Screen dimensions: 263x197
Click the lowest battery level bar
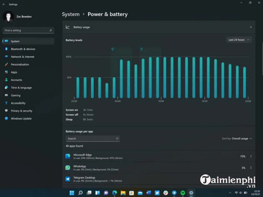coord(107,91)
